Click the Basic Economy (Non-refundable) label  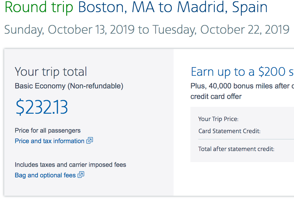pyautogui.click(x=69, y=86)
